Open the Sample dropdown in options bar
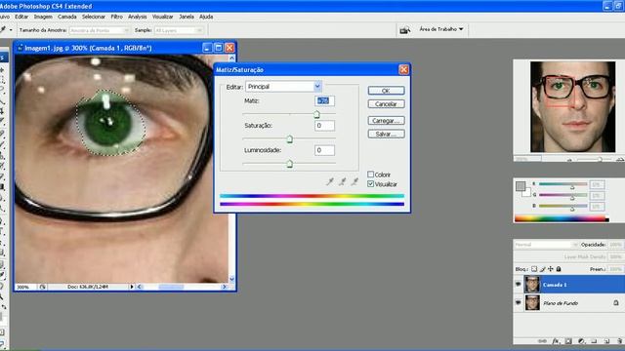 coord(179,30)
